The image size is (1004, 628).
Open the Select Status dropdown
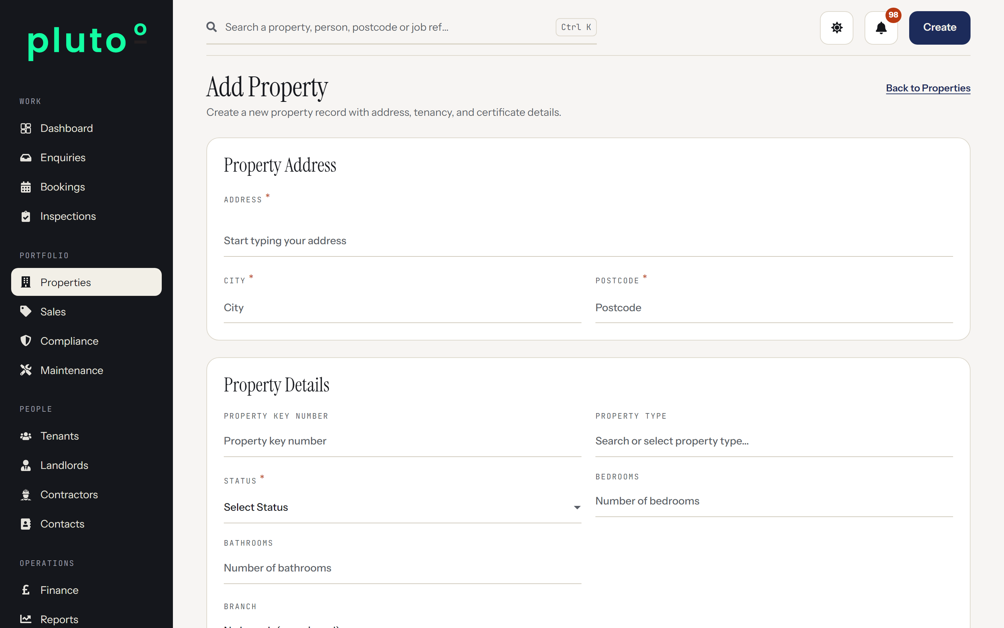coord(402,507)
